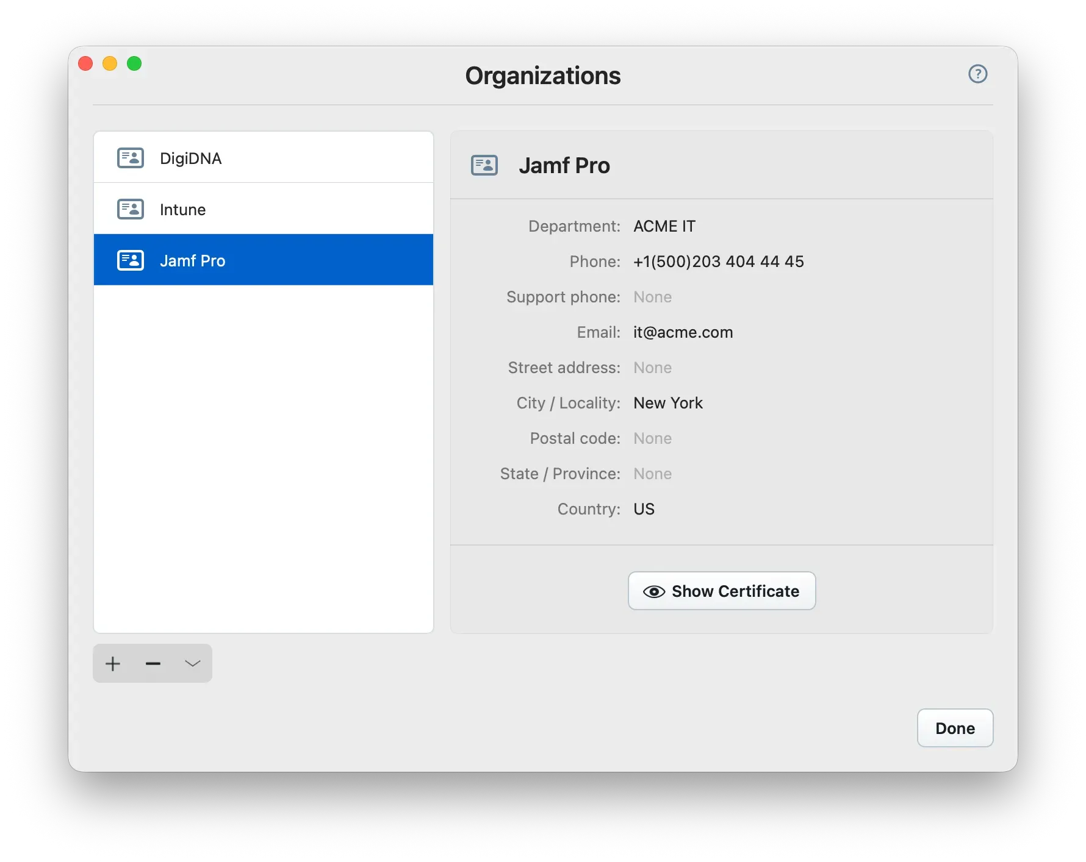The height and width of the screenshot is (862, 1086).
Task: Click the green zoom traffic light
Action: click(x=134, y=63)
